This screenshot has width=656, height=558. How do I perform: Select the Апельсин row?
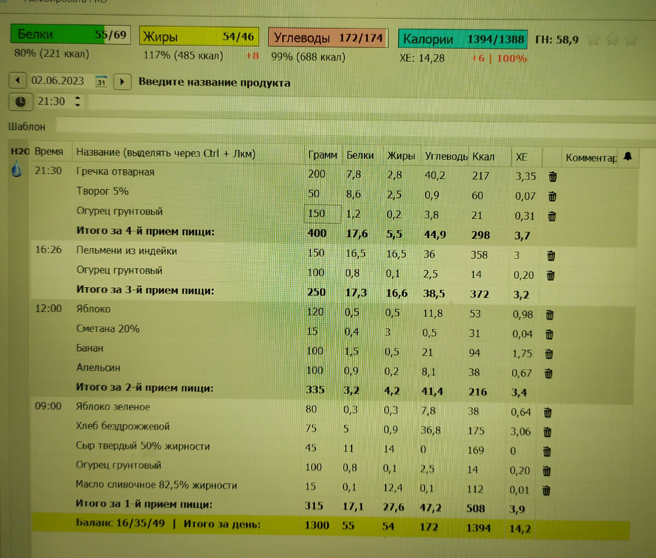click(x=98, y=368)
